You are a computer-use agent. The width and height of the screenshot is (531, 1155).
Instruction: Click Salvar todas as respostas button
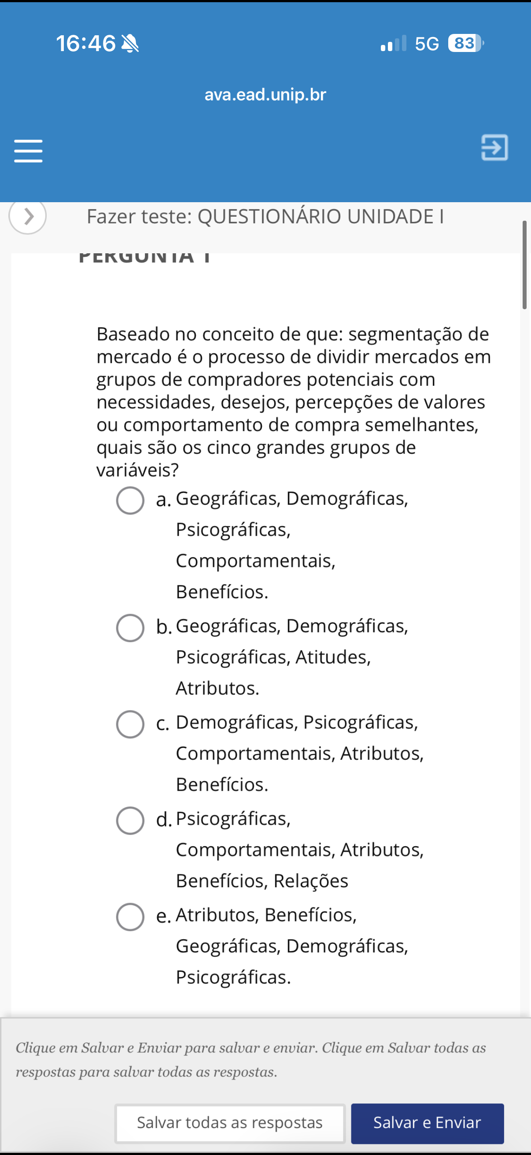pyautogui.click(x=230, y=1123)
